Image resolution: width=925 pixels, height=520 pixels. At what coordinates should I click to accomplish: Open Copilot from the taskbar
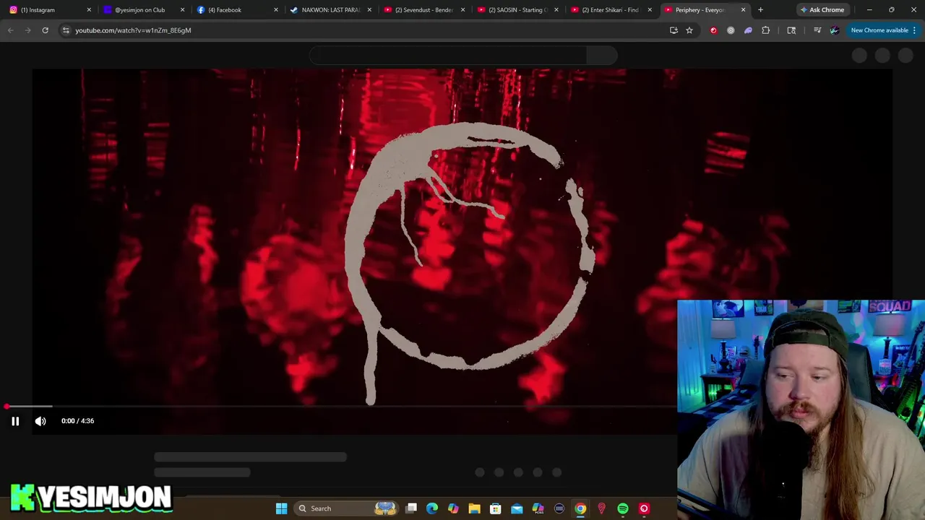[x=453, y=508]
